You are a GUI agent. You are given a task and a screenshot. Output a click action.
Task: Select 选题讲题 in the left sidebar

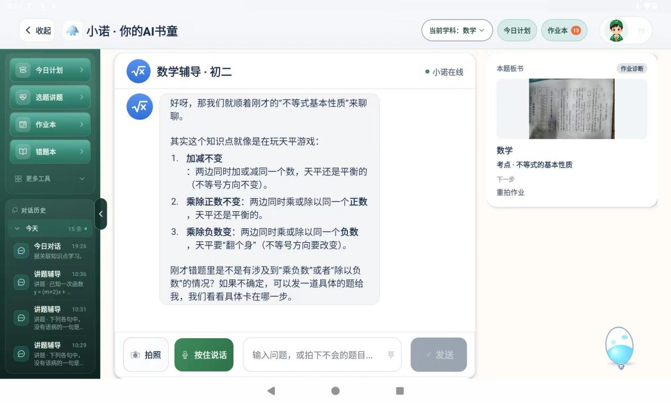point(50,97)
